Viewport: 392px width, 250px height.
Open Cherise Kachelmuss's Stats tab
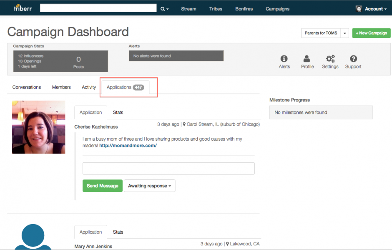pyautogui.click(x=118, y=112)
